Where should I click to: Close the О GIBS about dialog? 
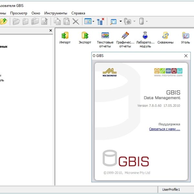click(186, 56)
